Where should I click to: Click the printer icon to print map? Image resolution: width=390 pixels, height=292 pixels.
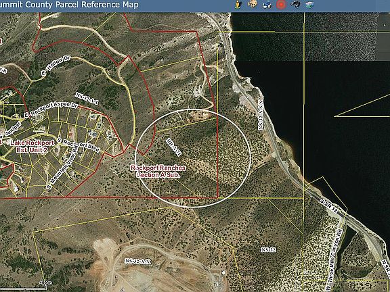[267, 5]
